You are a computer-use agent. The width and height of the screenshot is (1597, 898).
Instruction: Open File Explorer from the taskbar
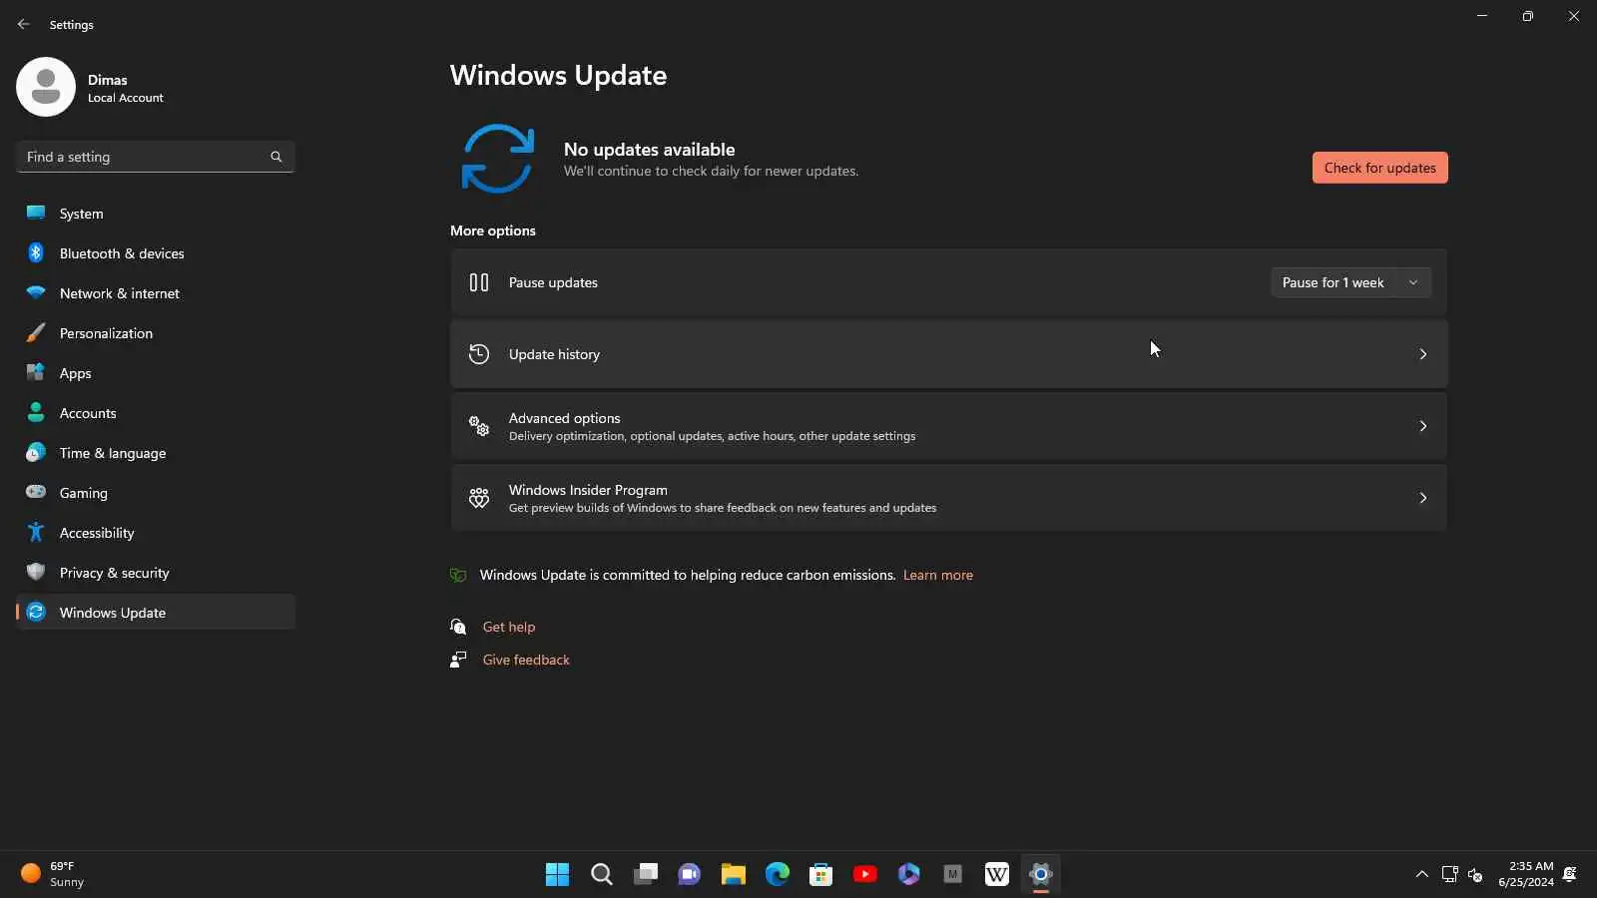733,874
